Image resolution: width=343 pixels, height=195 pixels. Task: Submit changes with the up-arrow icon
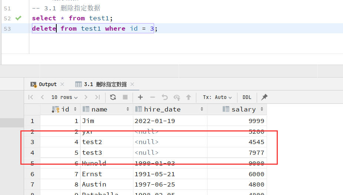tap(189, 97)
